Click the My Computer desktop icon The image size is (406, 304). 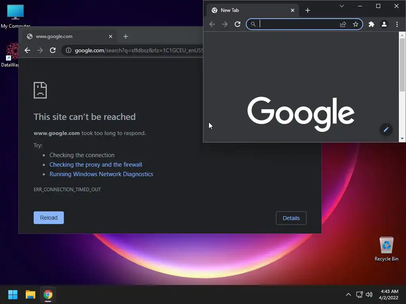15,16
